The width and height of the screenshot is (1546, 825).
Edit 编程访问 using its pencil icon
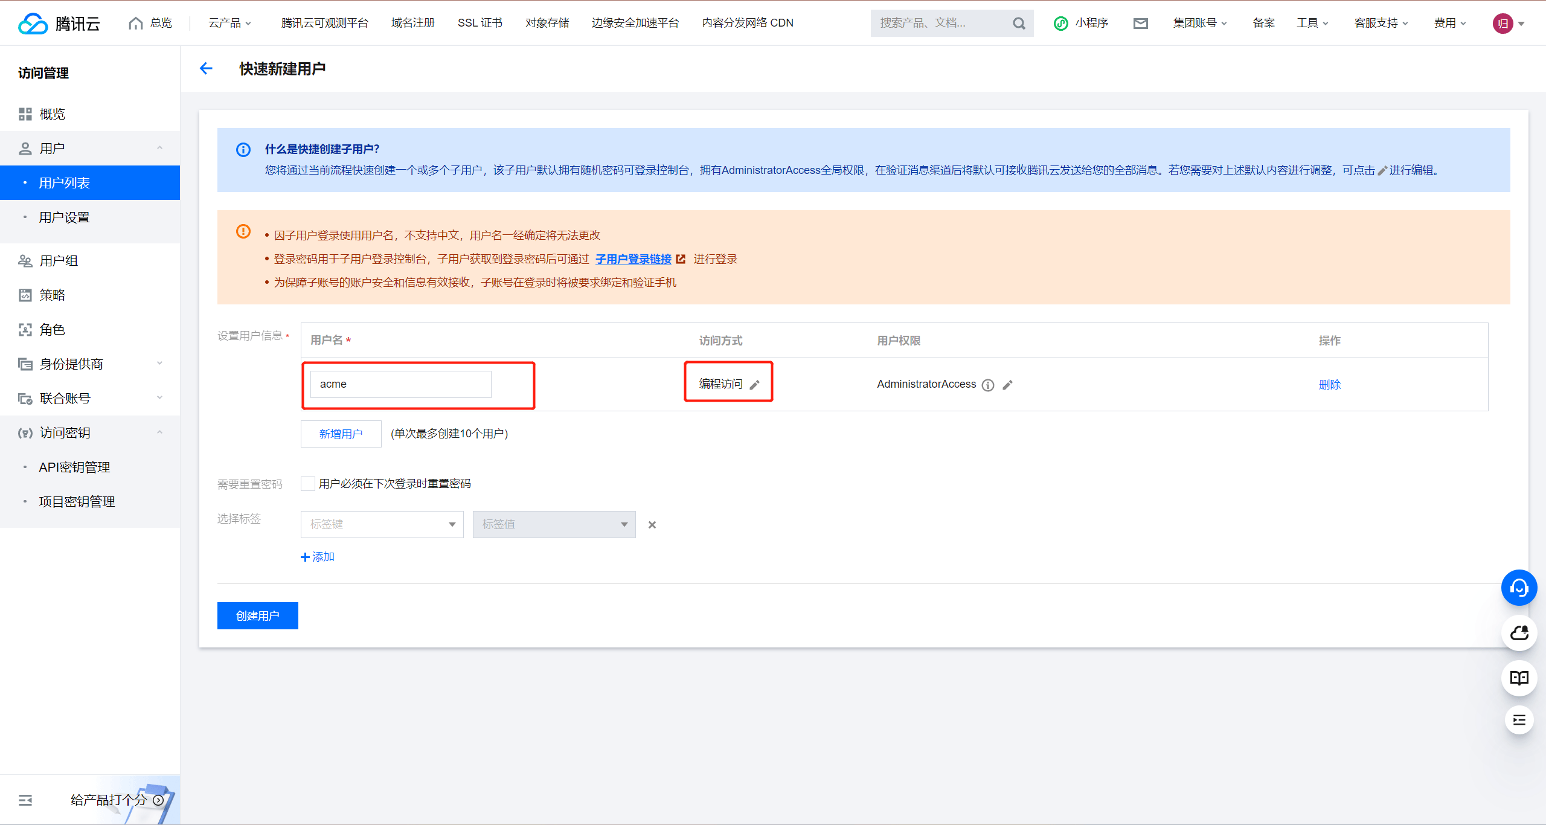tap(755, 384)
